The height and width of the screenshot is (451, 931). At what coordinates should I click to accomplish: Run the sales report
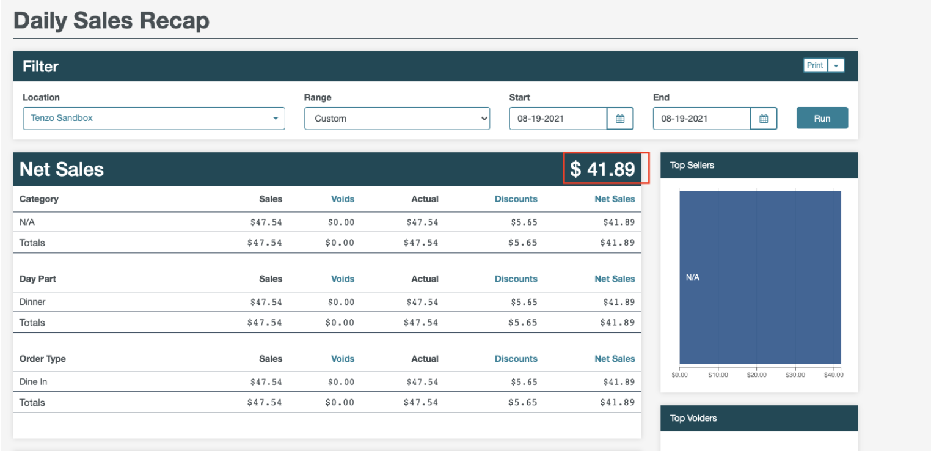click(x=822, y=118)
